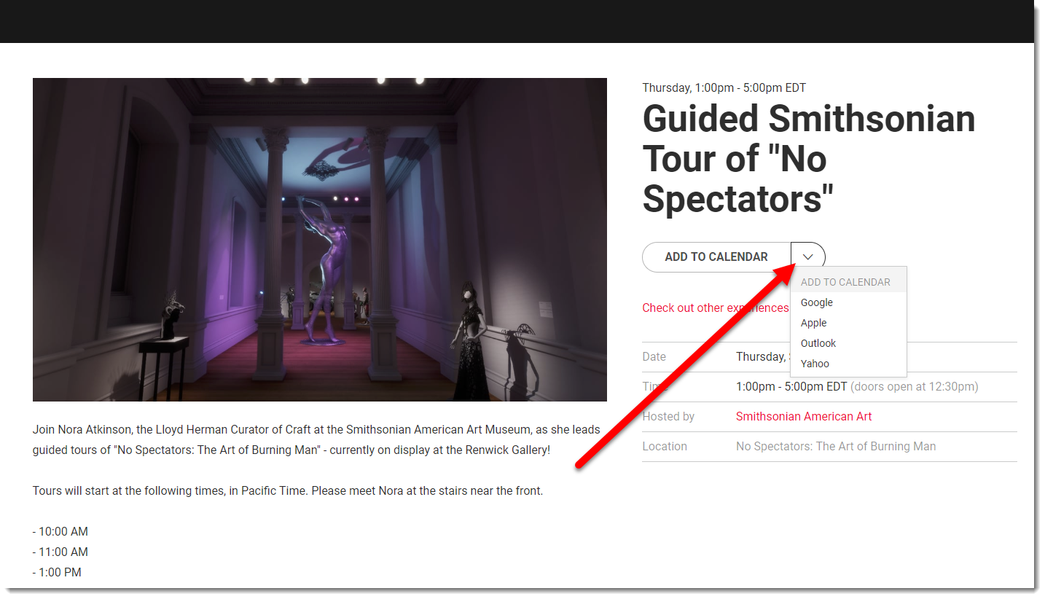Click the Thursday 1:00pm - 5:00pm EDT subtitle
Image resolution: width=1045 pixels, height=599 pixels.
724,88
